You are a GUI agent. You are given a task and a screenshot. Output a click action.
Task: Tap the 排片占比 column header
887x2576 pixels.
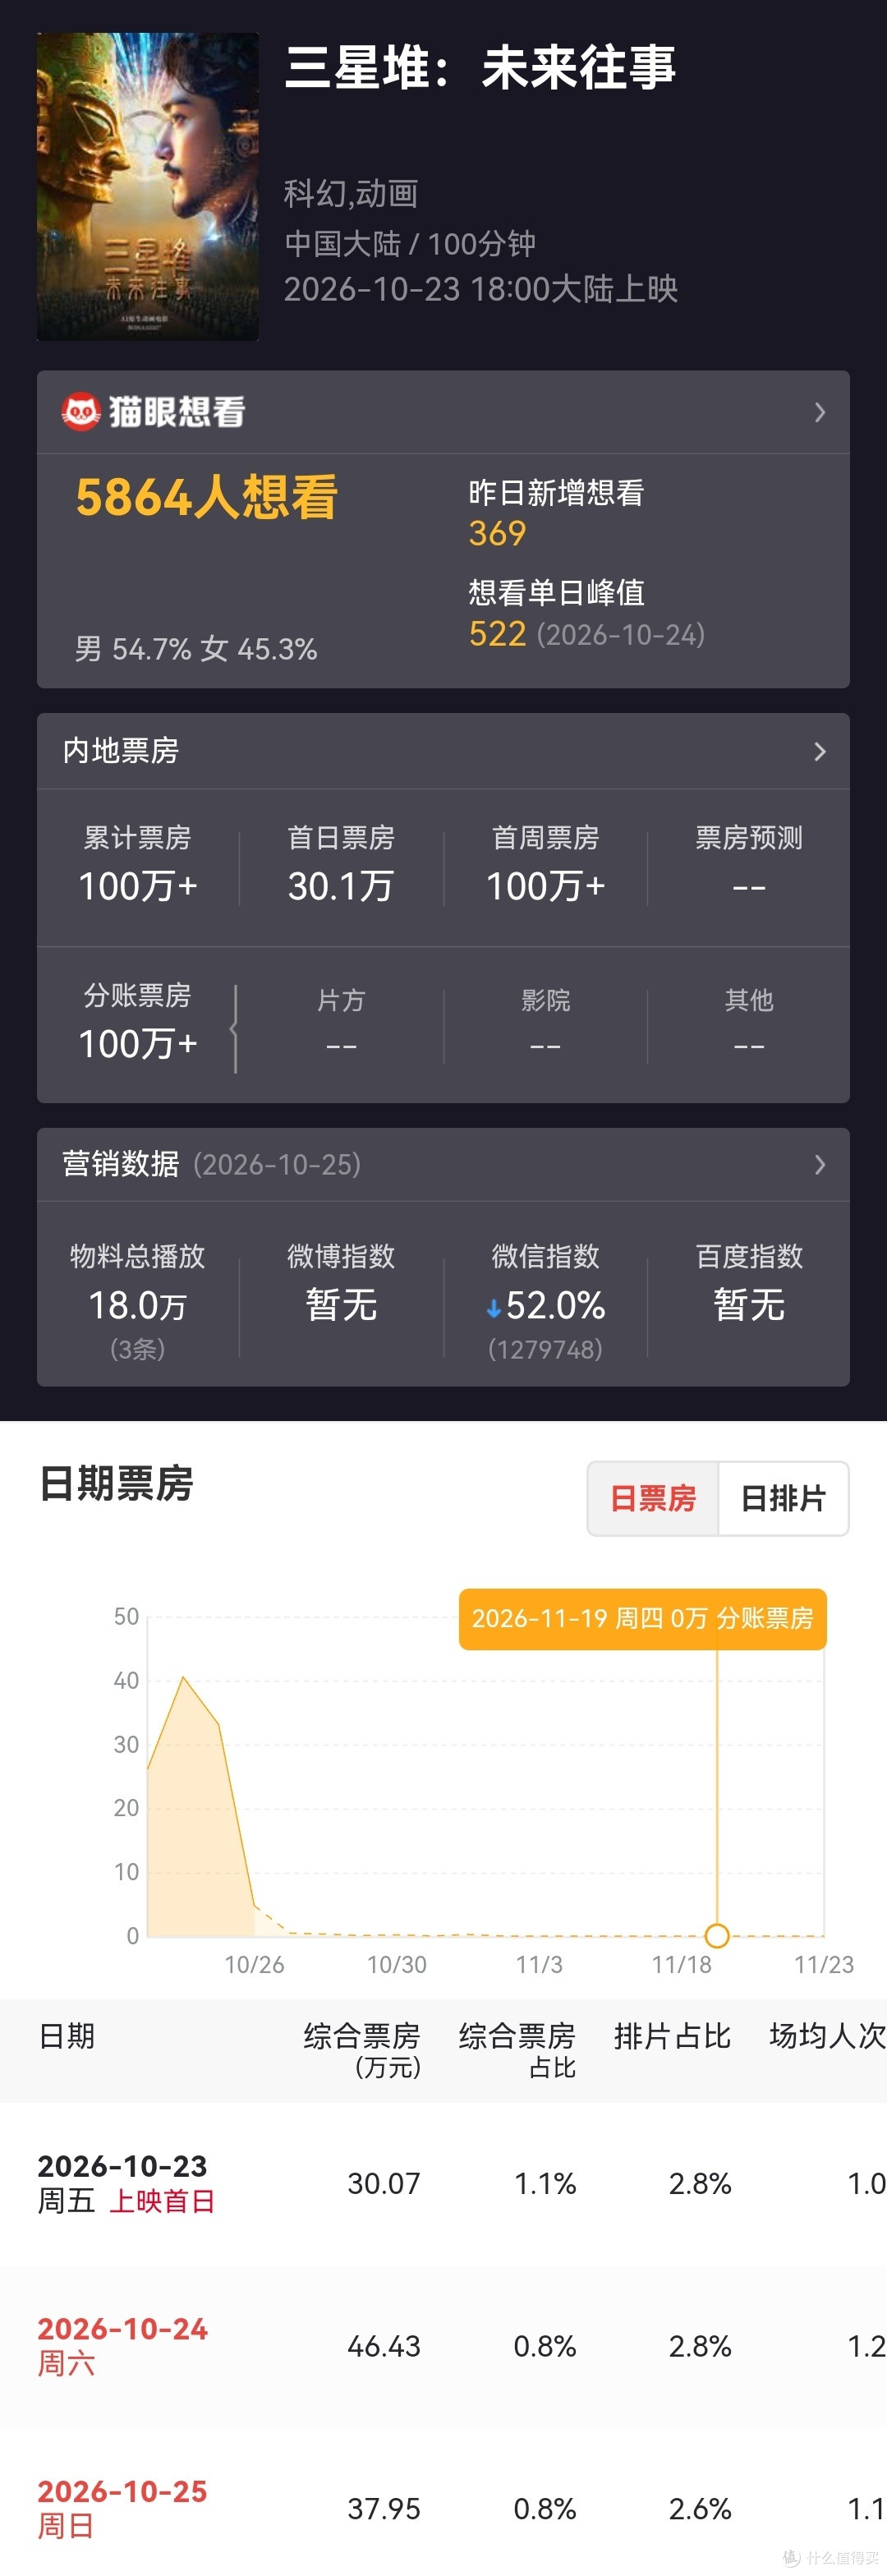point(672,2036)
